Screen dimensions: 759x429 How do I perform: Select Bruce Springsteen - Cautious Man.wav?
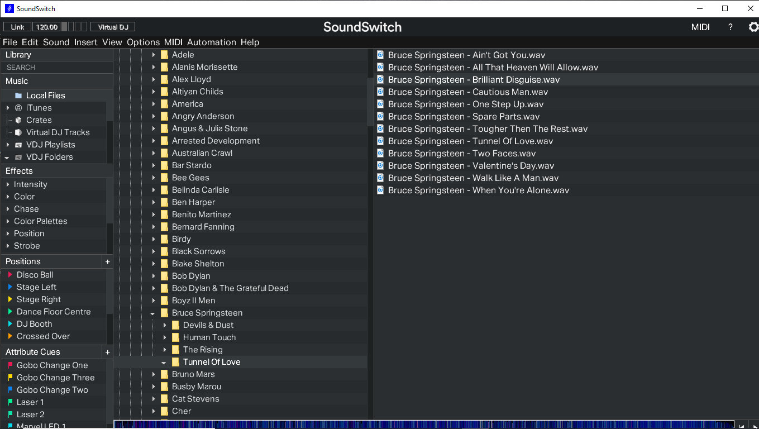(468, 92)
